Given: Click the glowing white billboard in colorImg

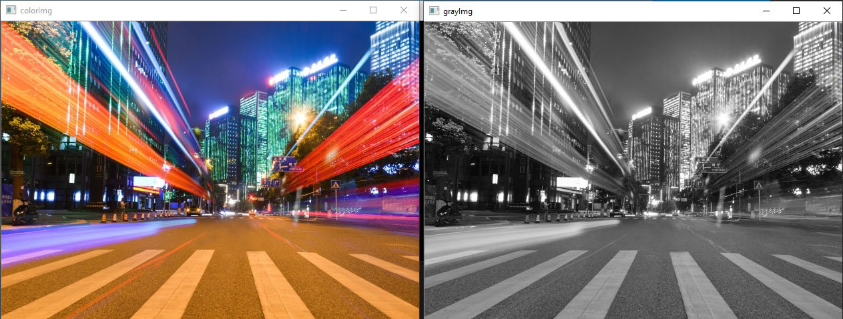Looking at the screenshot, I should coord(148,182).
